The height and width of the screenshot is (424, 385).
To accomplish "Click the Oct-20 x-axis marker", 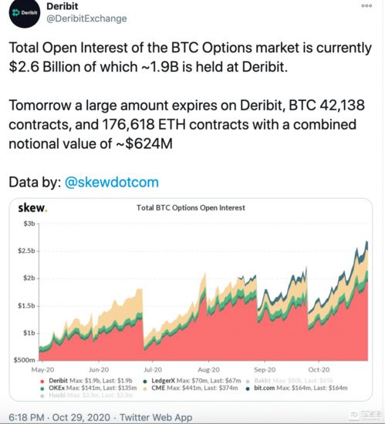I will [x=319, y=369].
